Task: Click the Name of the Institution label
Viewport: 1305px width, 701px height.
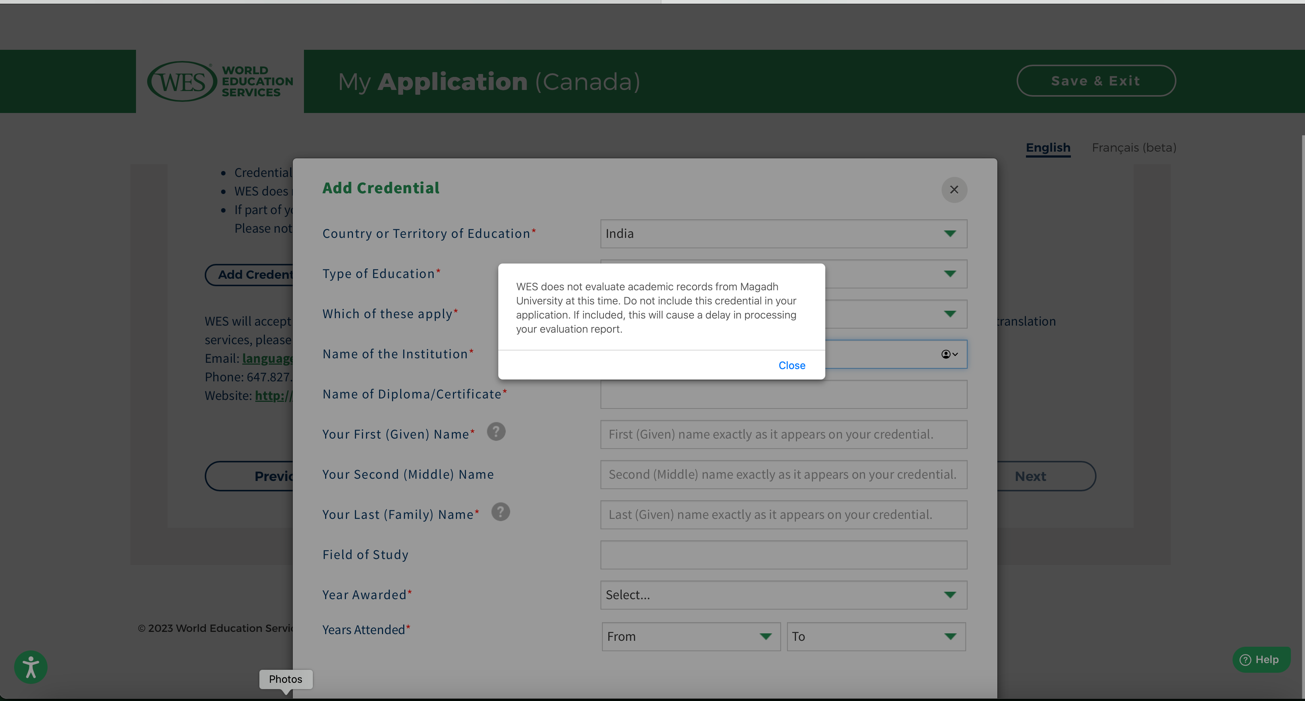Action: 398,354
